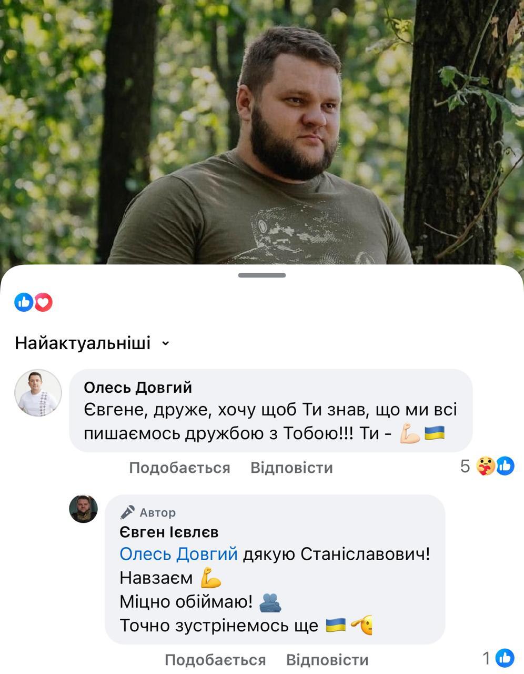Open the Найактуальніші sort dropdown
This screenshot has height=674, width=524.
93,343
